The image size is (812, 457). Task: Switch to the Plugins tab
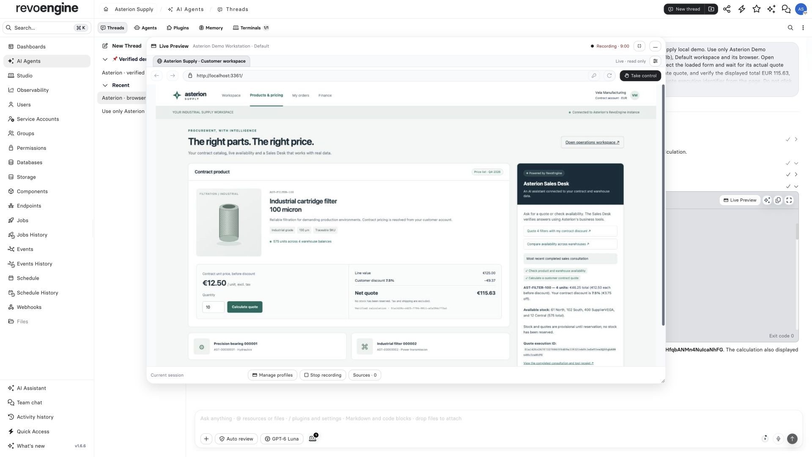[178, 28]
